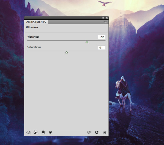This screenshot has width=164, height=145.
Task: View the previous adjustment state
Action: 89,132
